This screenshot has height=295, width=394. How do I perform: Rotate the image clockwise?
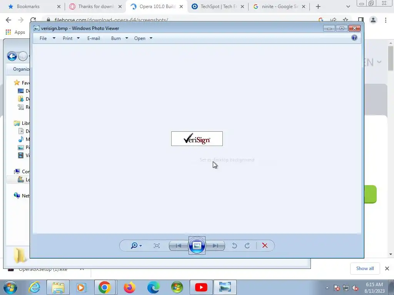[x=247, y=245]
